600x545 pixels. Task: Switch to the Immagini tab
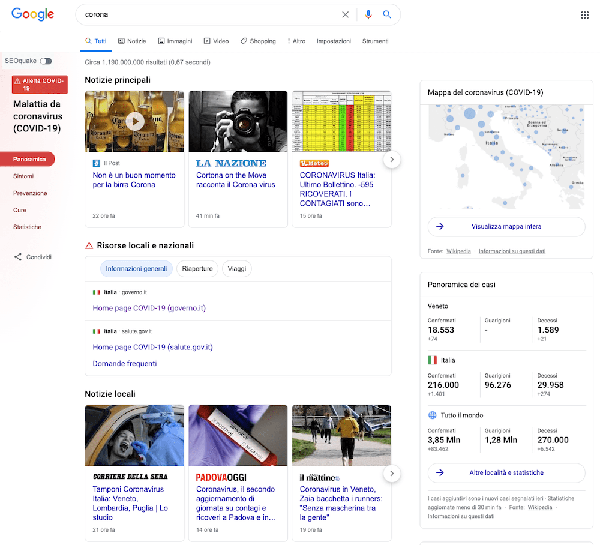click(175, 41)
